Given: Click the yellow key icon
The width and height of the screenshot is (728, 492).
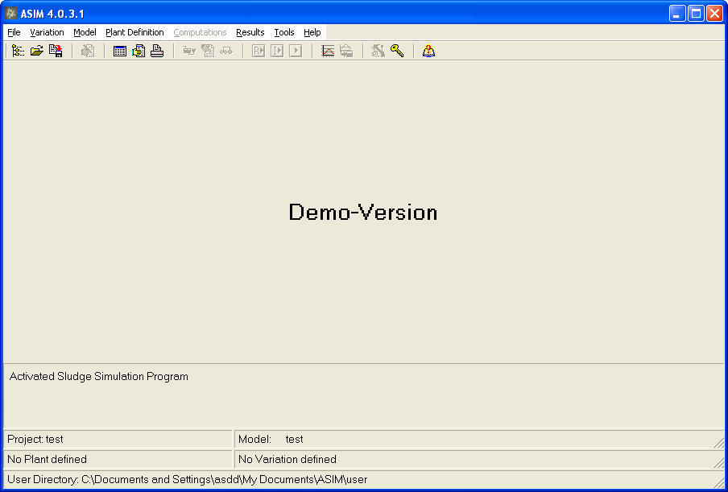Looking at the screenshot, I should pos(397,51).
